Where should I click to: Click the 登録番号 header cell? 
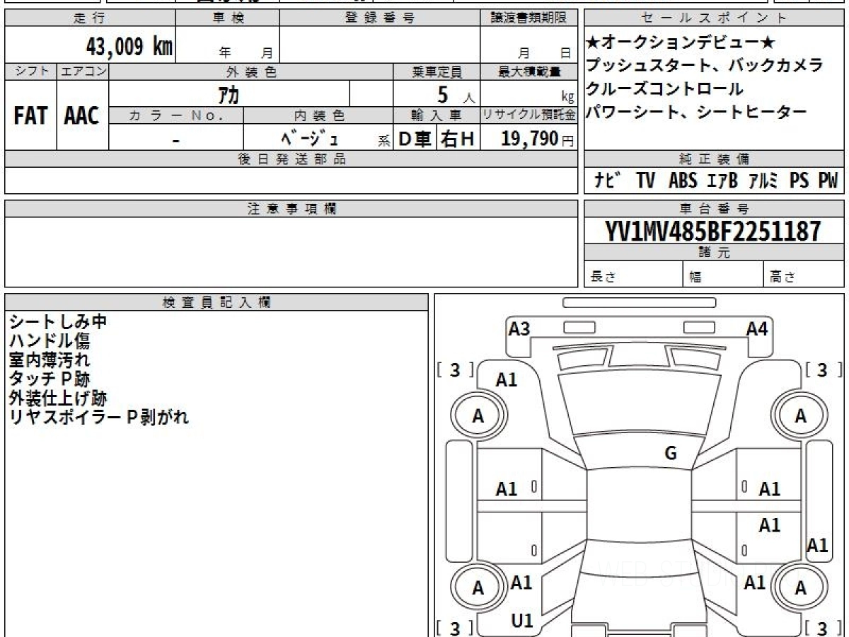tap(380, 18)
